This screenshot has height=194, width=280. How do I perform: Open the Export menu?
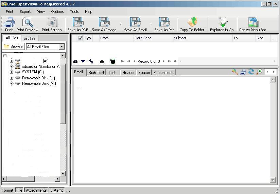[x=25, y=12]
